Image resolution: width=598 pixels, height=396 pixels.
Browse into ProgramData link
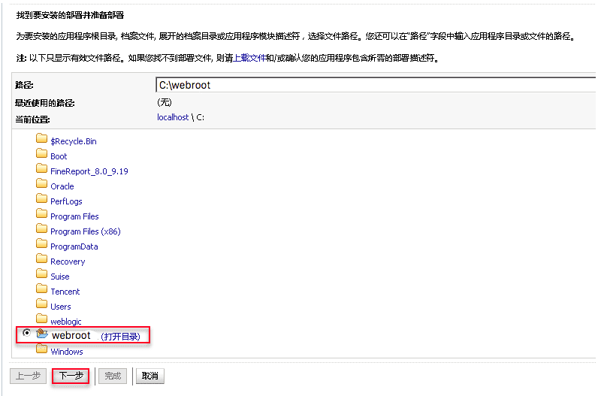(x=74, y=246)
